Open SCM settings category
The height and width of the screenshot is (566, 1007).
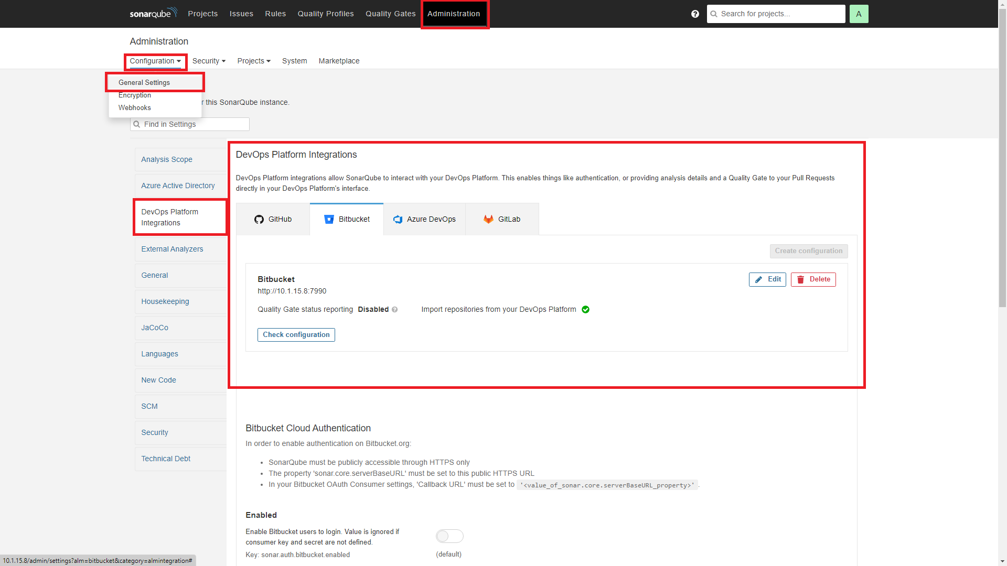181,407
